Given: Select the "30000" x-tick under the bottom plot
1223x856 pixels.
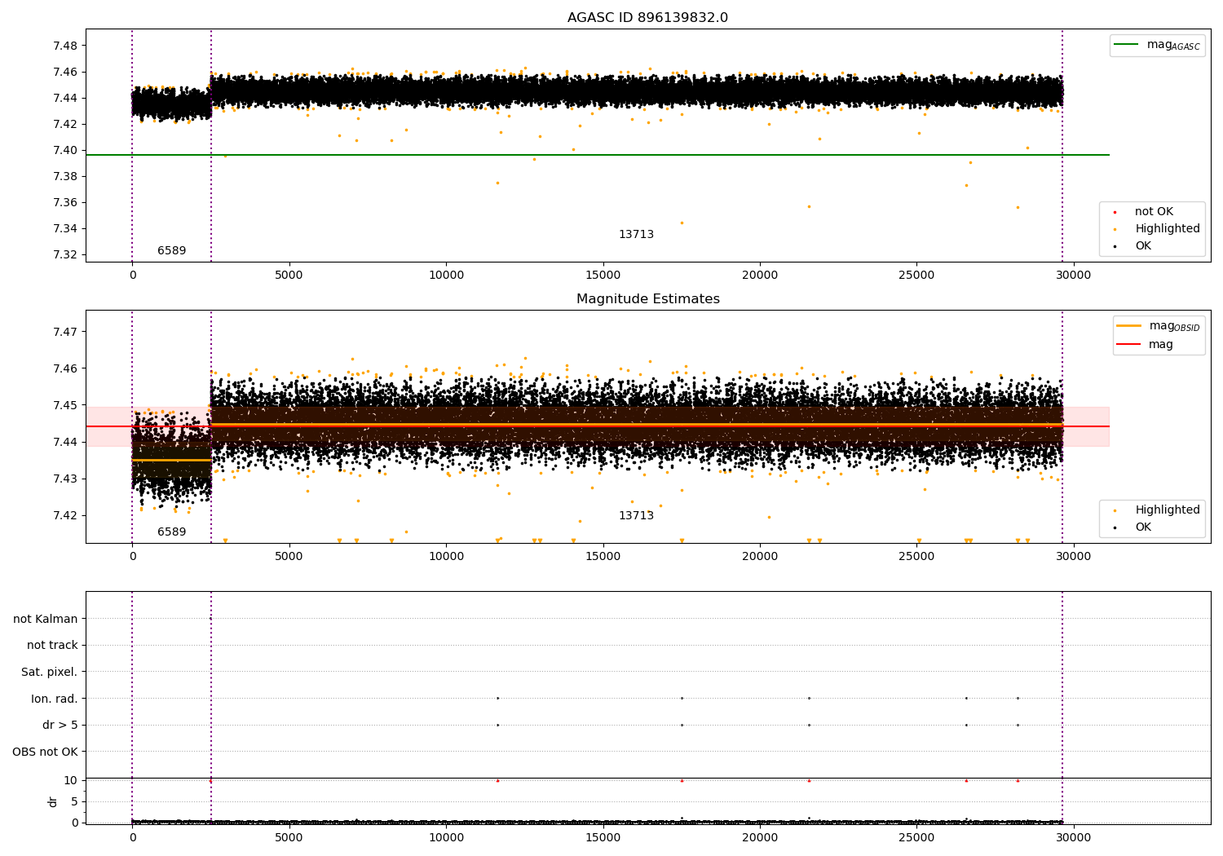Looking at the screenshot, I should [1073, 838].
